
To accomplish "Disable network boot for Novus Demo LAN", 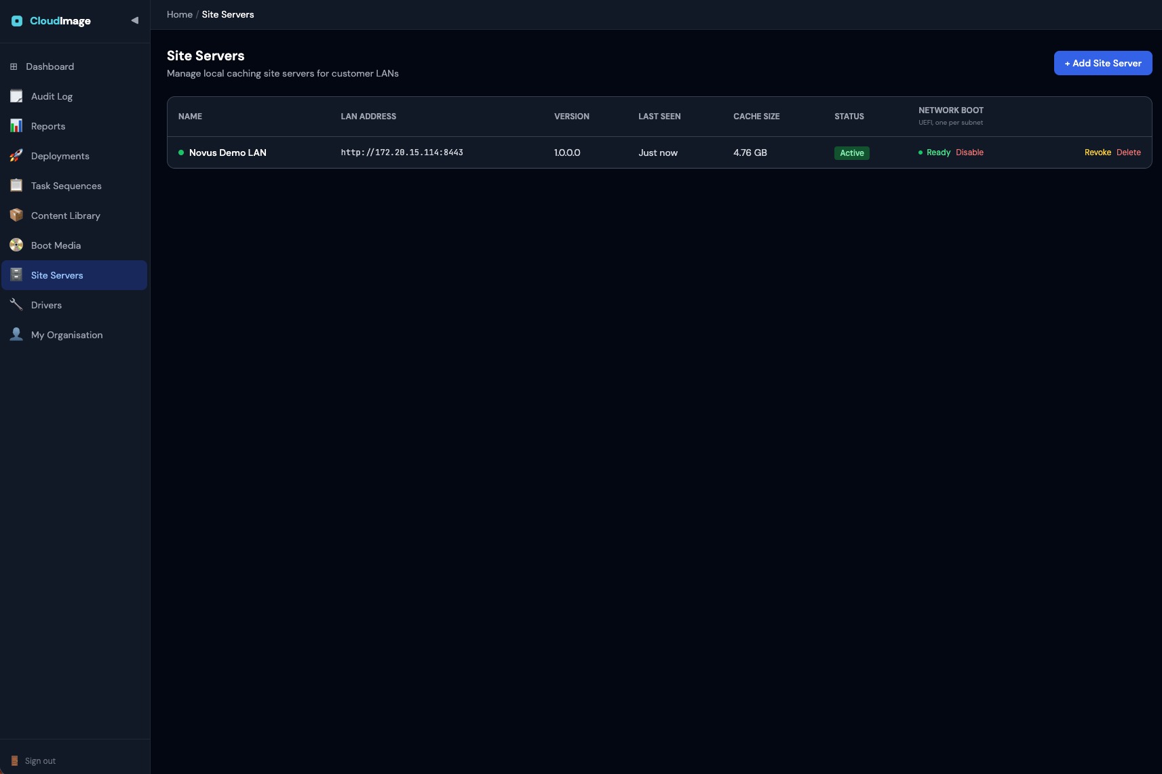I will pos(969,152).
